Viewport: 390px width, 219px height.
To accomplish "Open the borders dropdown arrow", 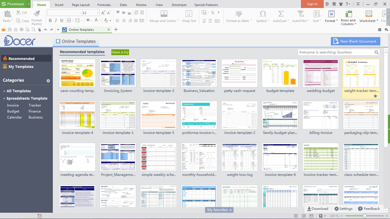I will (73, 21).
